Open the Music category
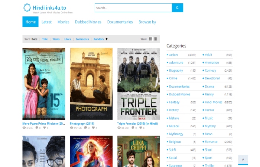The width and height of the screenshot is (260, 167). pyautogui.click(x=209, y=118)
